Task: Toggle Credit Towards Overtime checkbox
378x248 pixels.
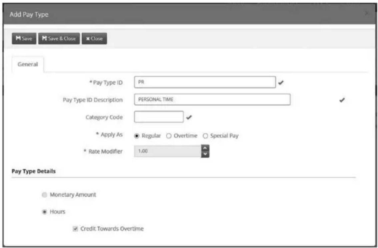Action: tap(75, 229)
